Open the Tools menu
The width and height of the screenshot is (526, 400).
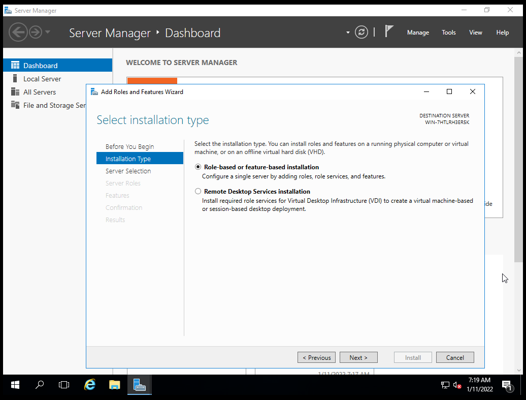[x=448, y=33]
